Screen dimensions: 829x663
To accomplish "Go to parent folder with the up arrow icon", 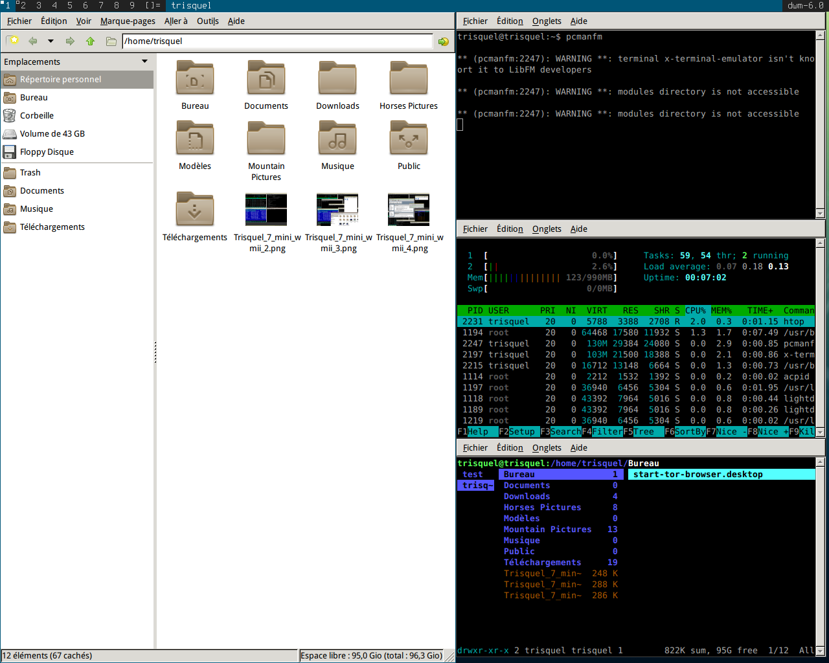I will click(90, 41).
